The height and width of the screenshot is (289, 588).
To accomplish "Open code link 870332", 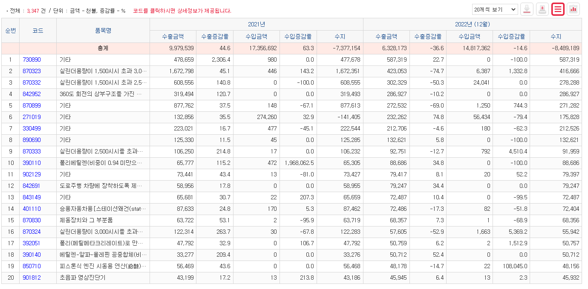I will point(32,83).
